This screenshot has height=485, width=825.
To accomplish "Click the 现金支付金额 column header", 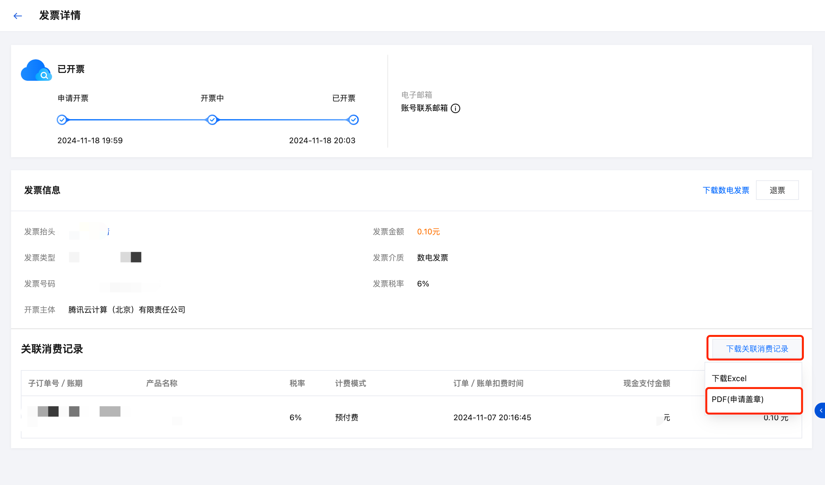I will [x=647, y=383].
